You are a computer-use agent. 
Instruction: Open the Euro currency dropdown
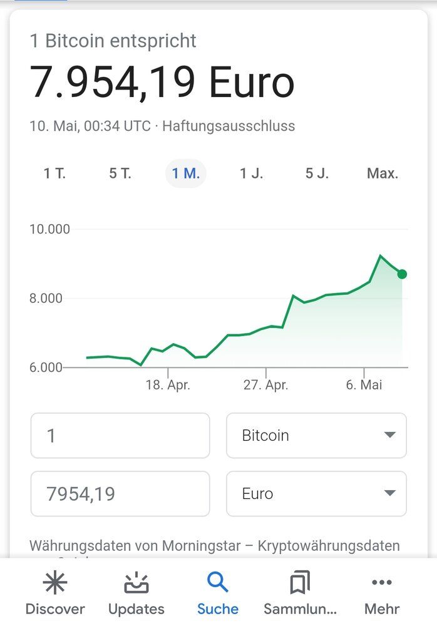coord(316,494)
